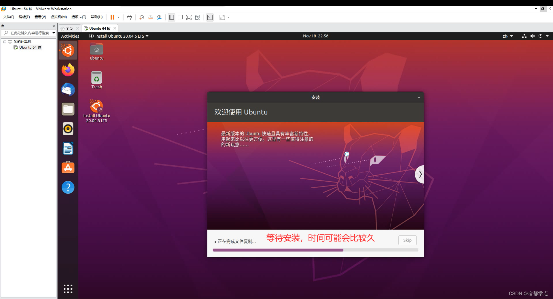Screen dimensions: 553x299
Task: Open Rhythmbox music player from the dock
Action: [x=68, y=129]
